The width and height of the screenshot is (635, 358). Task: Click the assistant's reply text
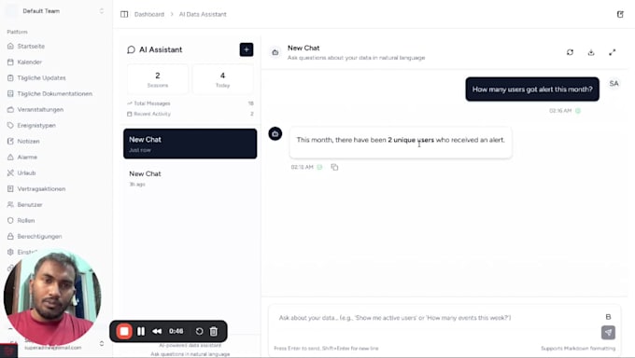click(401, 140)
